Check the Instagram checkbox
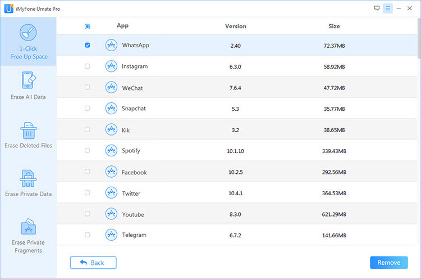 pyautogui.click(x=87, y=66)
